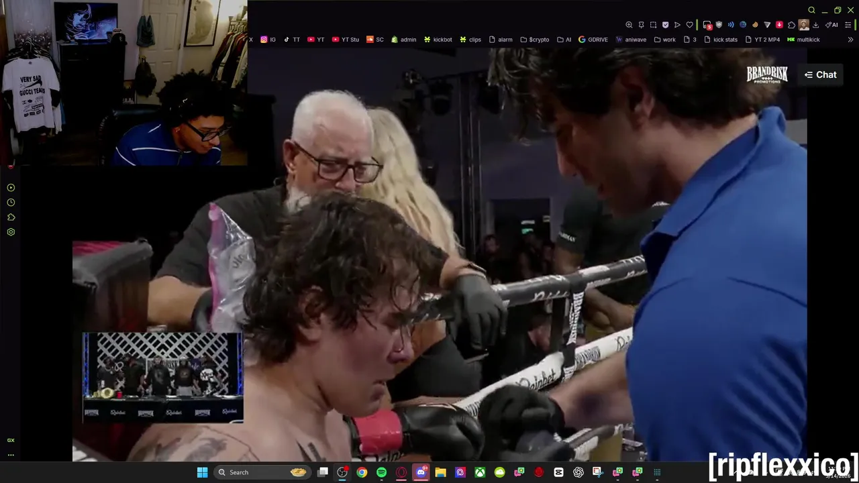Open the GDRIVE bookmark
This screenshot has width=859, height=483.
pos(593,40)
